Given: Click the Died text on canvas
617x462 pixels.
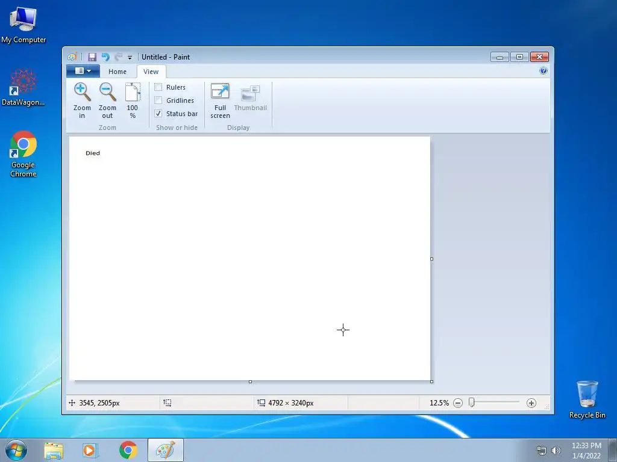Looking at the screenshot, I should (x=93, y=153).
